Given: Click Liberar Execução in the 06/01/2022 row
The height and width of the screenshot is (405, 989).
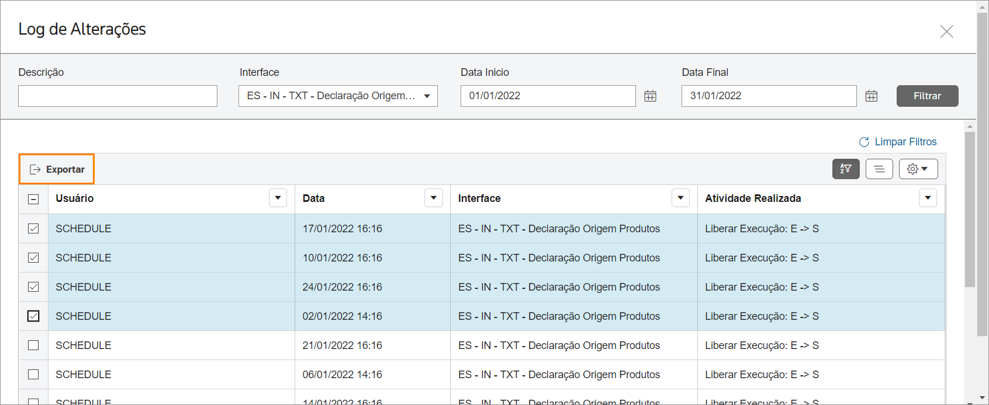Looking at the screenshot, I should tap(762, 375).
